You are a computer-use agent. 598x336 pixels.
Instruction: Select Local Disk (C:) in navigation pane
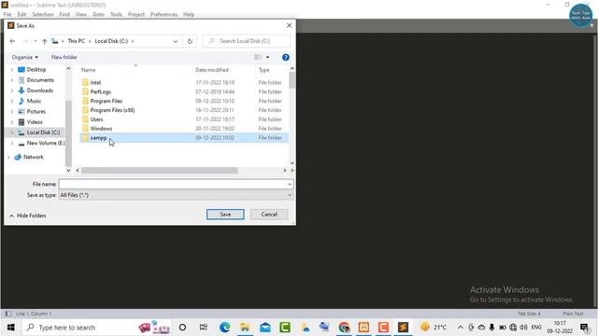tap(43, 133)
